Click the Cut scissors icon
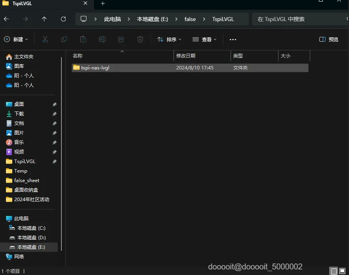Image resolution: width=349 pixels, height=275 pixels. click(x=45, y=39)
